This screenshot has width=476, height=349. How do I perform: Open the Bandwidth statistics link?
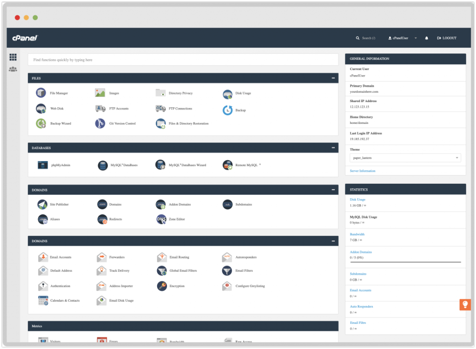click(x=357, y=234)
